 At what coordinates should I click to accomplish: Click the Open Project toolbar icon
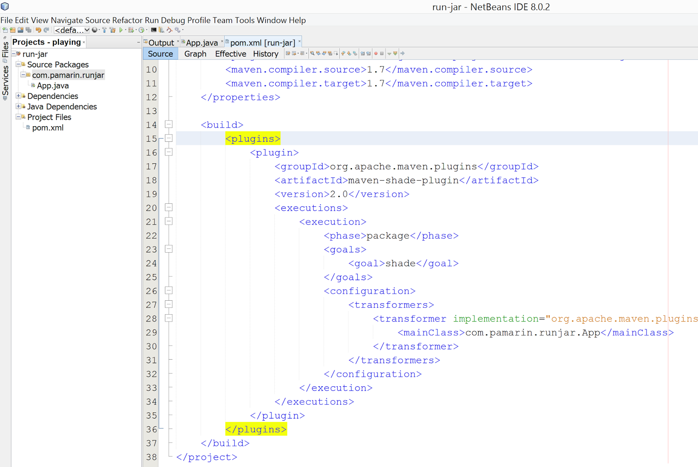pyautogui.click(x=21, y=30)
